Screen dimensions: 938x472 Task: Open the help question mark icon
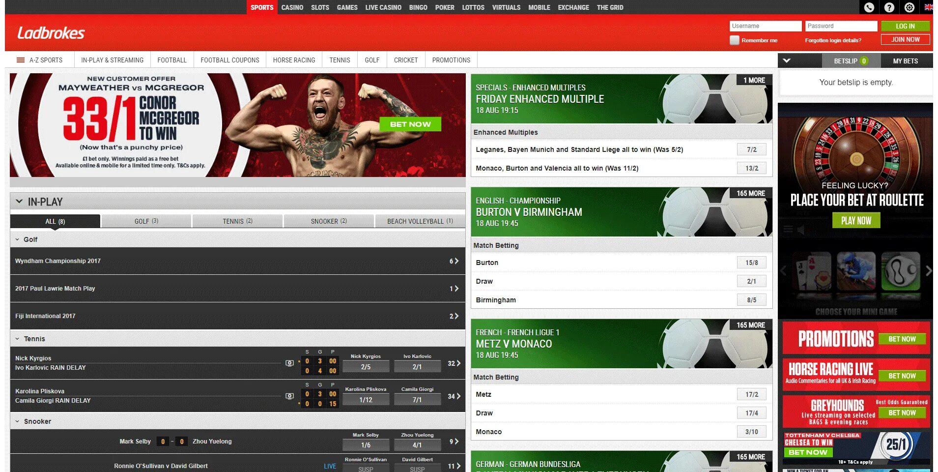[x=889, y=7]
